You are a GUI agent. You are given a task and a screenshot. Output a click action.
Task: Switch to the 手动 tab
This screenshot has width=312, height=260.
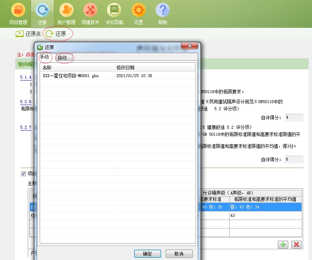(44, 57)
